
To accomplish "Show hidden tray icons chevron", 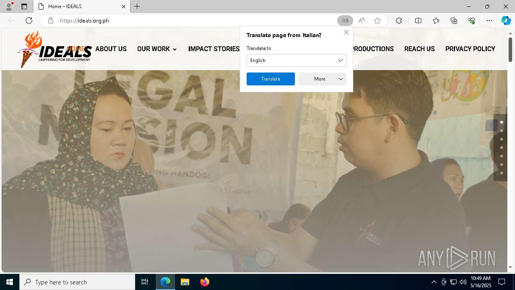I will click(x=434, y=282).
